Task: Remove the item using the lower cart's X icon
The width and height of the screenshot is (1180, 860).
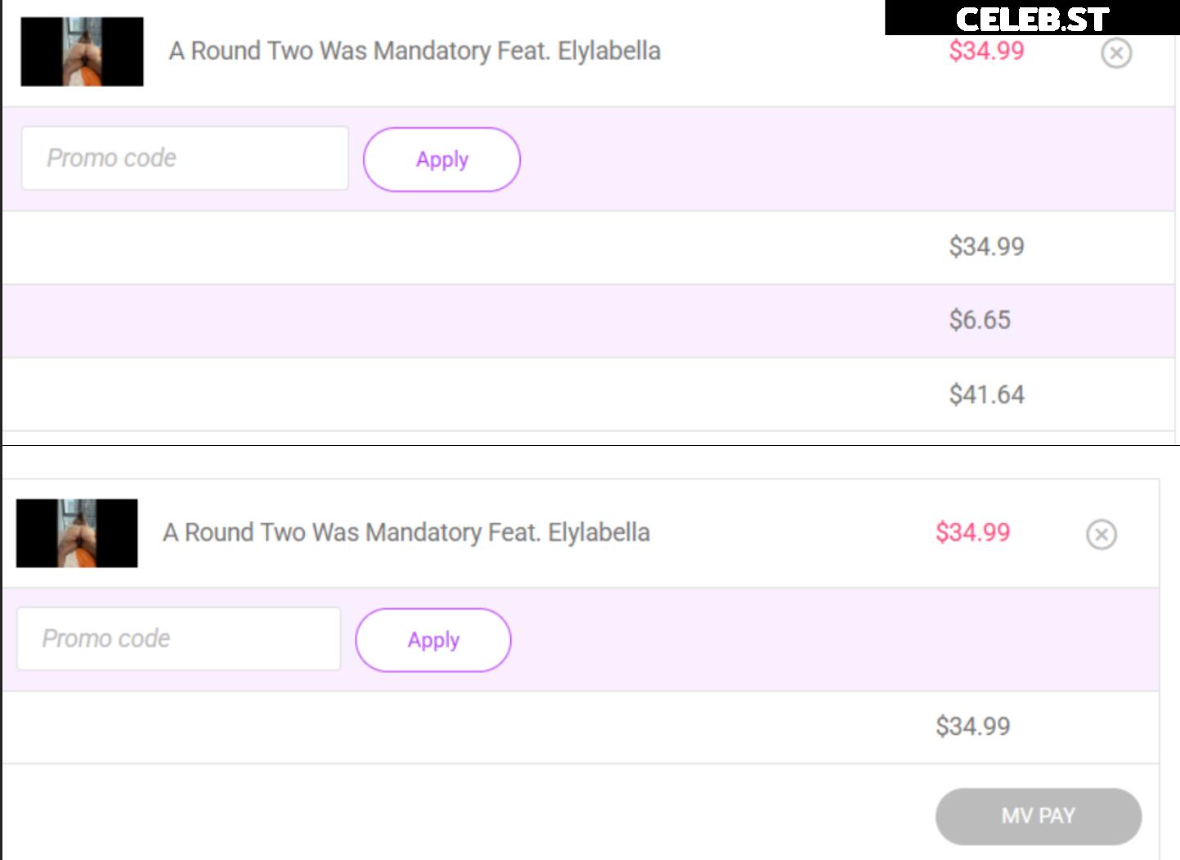Action: click(x=1101, y=534)
